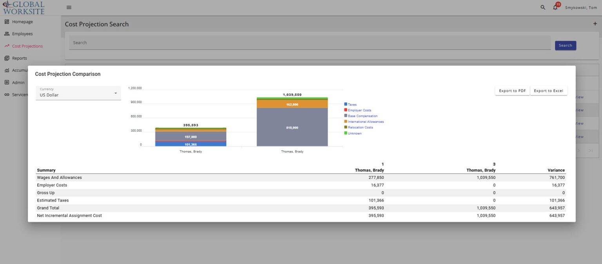
Task: Select Cost Projections in sidebar
Action: tap(27, 46)
